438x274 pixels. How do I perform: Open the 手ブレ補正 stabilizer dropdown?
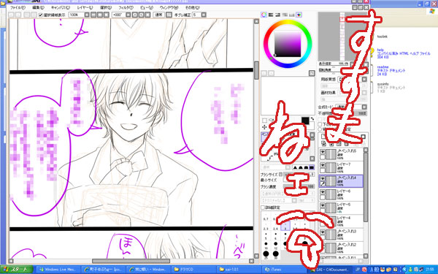[x=204, y=15]
